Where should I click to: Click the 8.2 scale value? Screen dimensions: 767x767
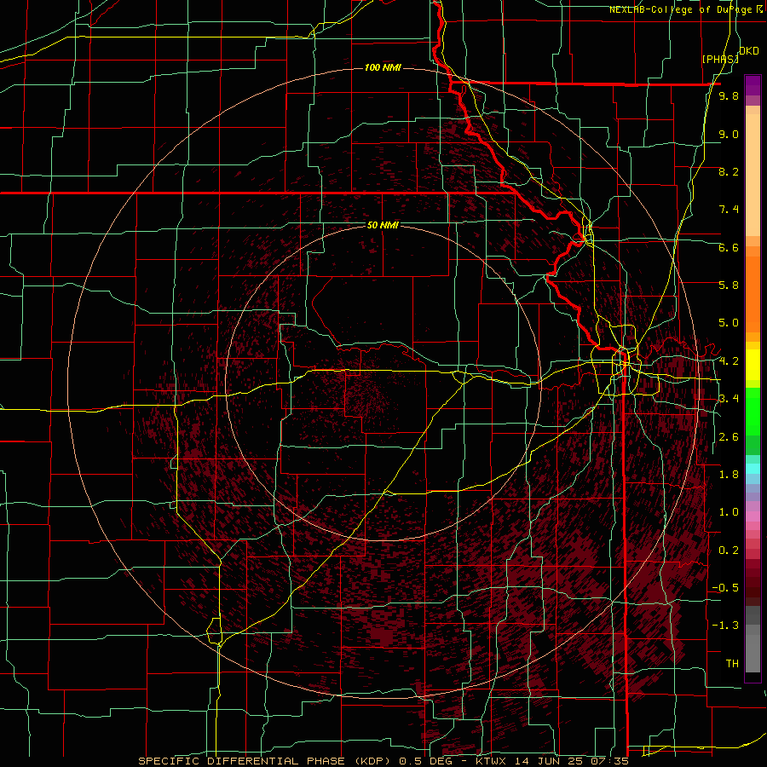pos(729,172)
